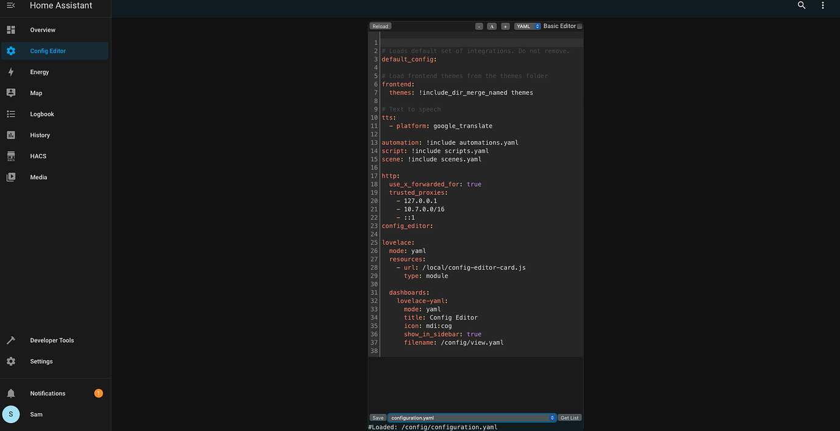The image size is (840, 431).
Task: Open the search magnifier icon
Action: 801,5
